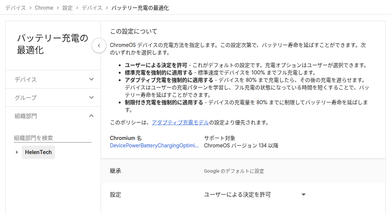Open the アダプティブ充電モデル link

[180, 122]
